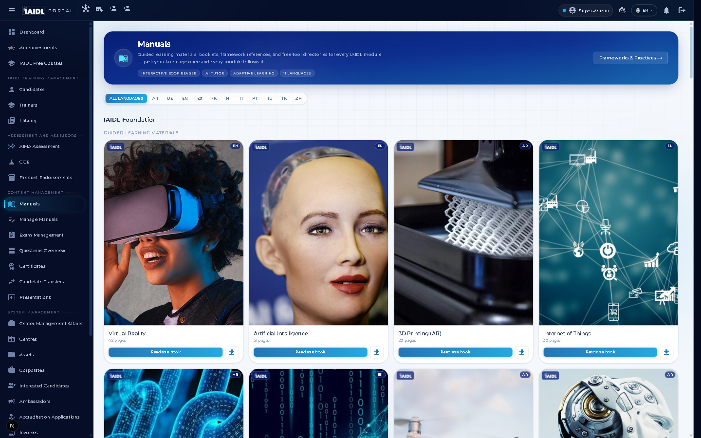Click the round N badge at sidebar bottom
Image resolution: width=701 pixels, height=438 pixels.
pos(12,426)
